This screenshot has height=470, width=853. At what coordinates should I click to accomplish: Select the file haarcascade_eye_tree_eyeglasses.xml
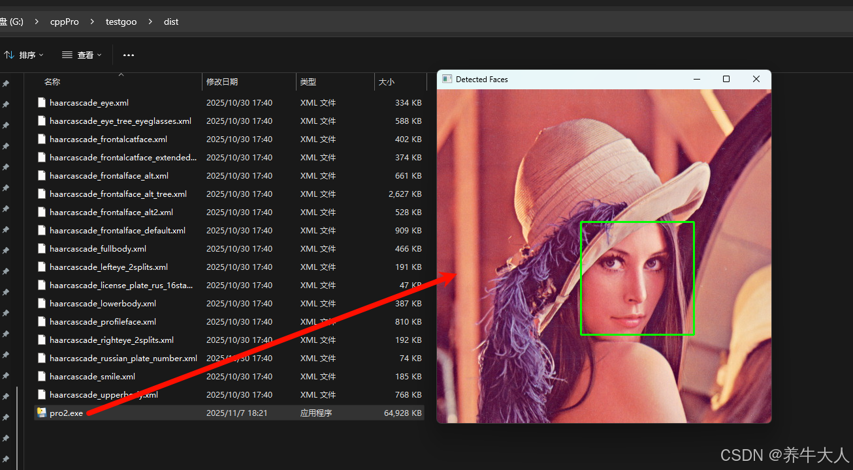coord(120,121)
